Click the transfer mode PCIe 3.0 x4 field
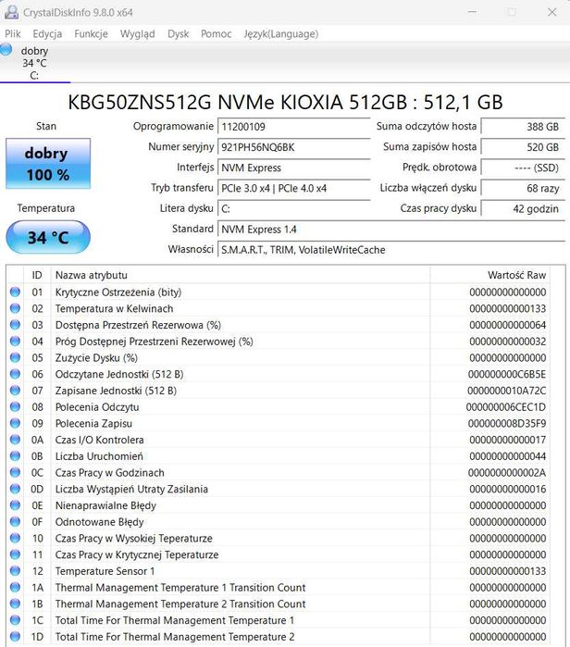 click(x=293, y=189)
